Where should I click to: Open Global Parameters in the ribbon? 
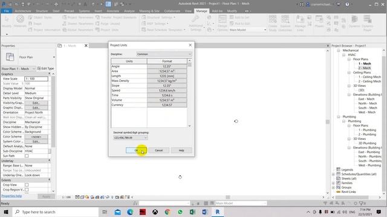(x=78, y=30)
